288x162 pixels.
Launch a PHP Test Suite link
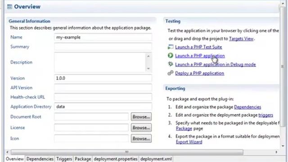click(x=198, y=47)
